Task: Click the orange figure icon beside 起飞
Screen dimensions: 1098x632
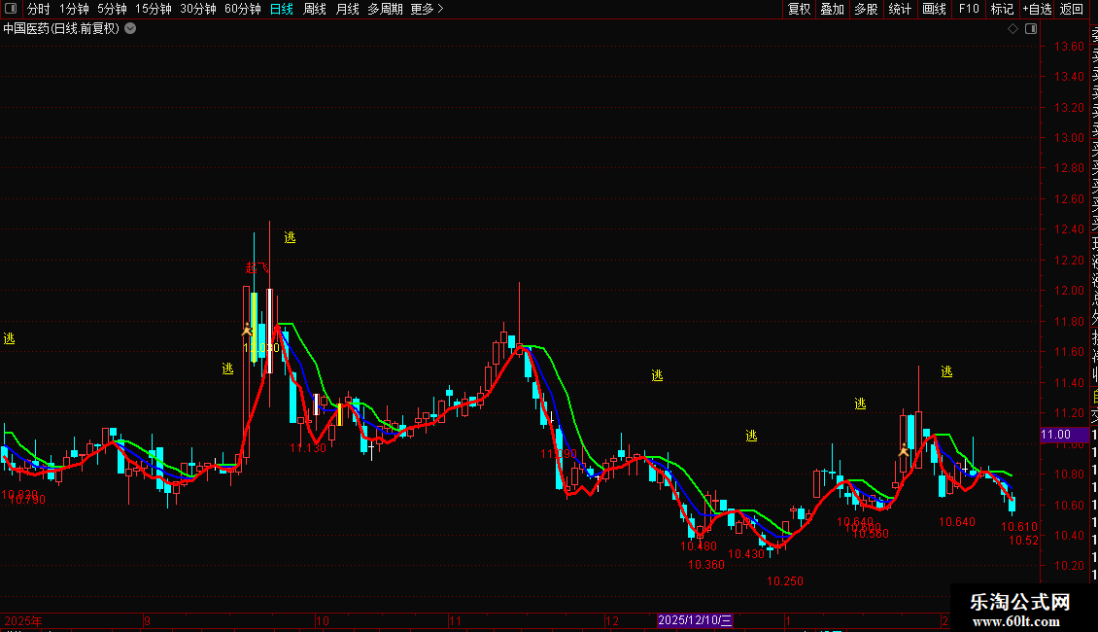Action: (247, 329)
